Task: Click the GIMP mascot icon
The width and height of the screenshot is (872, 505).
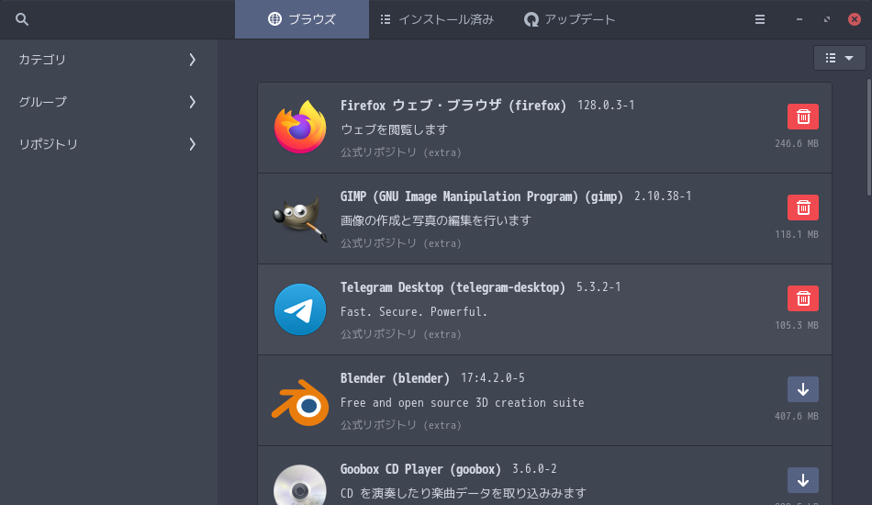Action: [x=300, y=219]
